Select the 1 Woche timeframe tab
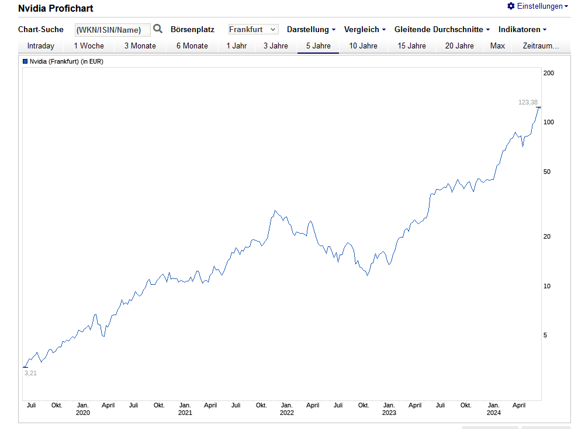 click(x=89, y=46)
